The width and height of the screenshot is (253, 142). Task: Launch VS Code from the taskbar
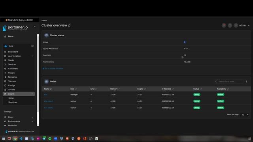click(x=21, y=138)
